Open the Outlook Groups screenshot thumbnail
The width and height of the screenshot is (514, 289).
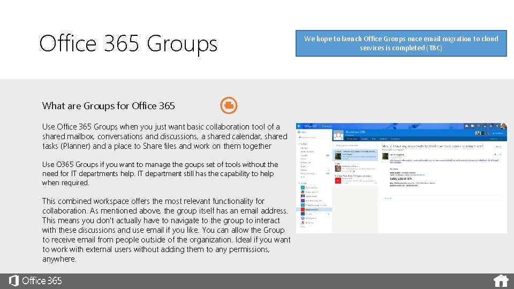401,178
